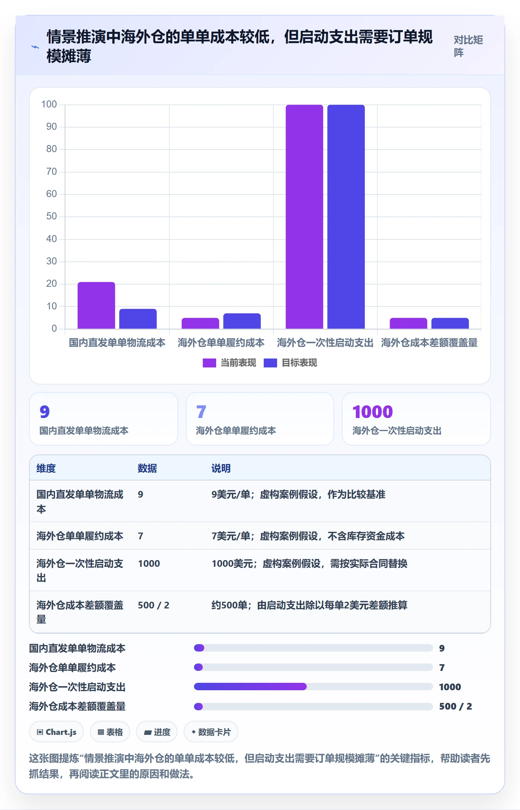Click the blue 海外仓单单履约成本 chart bar
The width and height of the screenshot is (520, 810).
click(x=242, y=321)
